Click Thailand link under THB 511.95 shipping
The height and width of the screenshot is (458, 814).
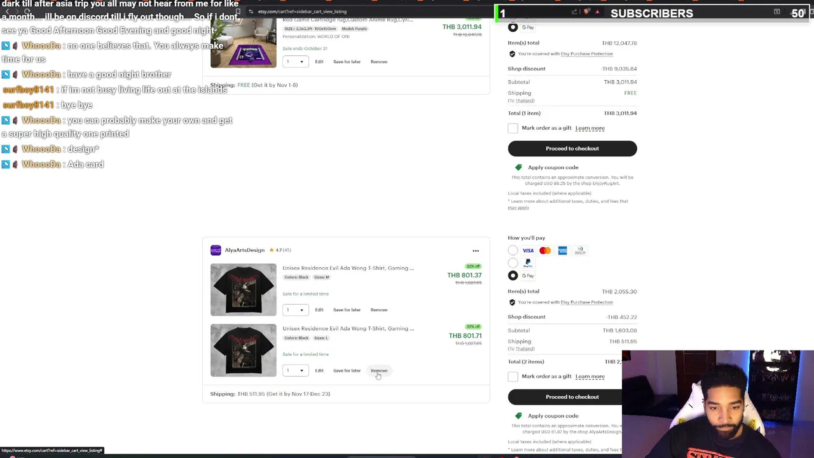pos(525,349)
